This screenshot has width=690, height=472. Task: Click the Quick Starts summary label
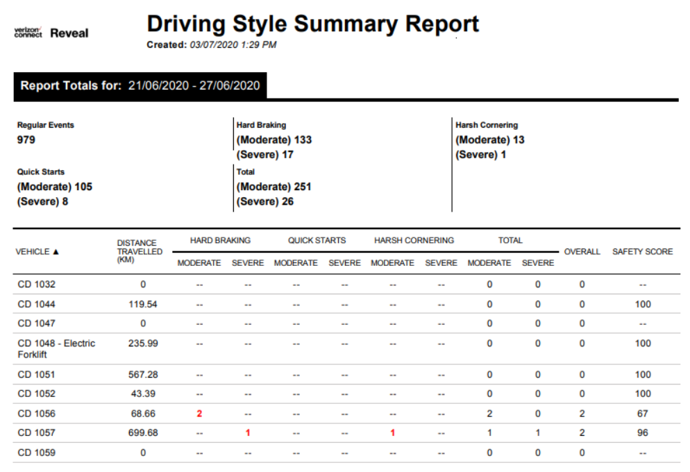[40, 172]
